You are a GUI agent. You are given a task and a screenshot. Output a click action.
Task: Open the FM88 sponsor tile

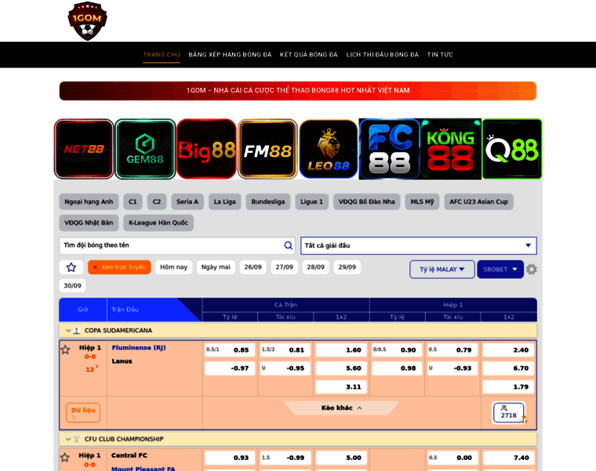267,148
